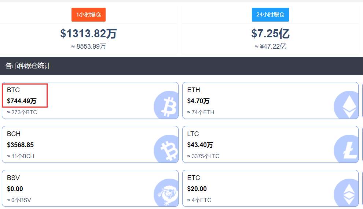Viewport: 363px width, 209px height.
Task: Select the ≈ 8553.99万 converted amount
Action: click(x=88, y=46)
